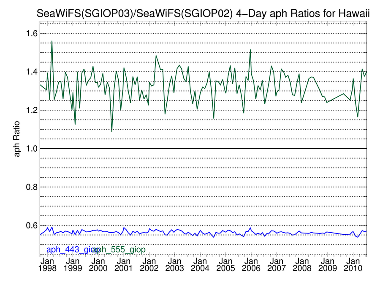Click the green line's highest peak in early 1998
Viewport: 380px width, 285px height.
(52, 41)
